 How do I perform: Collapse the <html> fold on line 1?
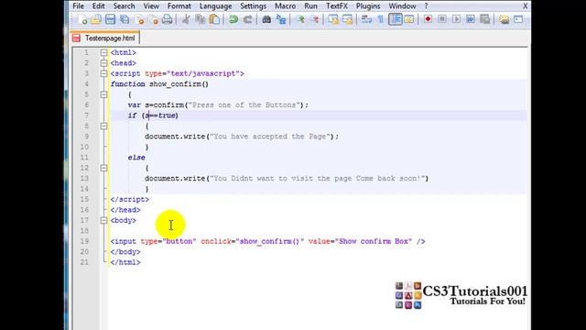[x=103, y=53]
